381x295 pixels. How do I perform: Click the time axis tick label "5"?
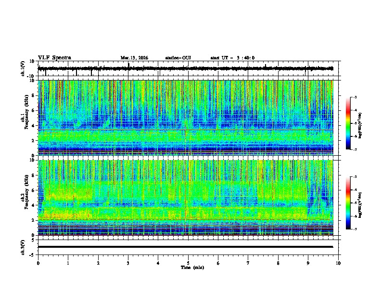pyautogui.click(x=188, y=263)
